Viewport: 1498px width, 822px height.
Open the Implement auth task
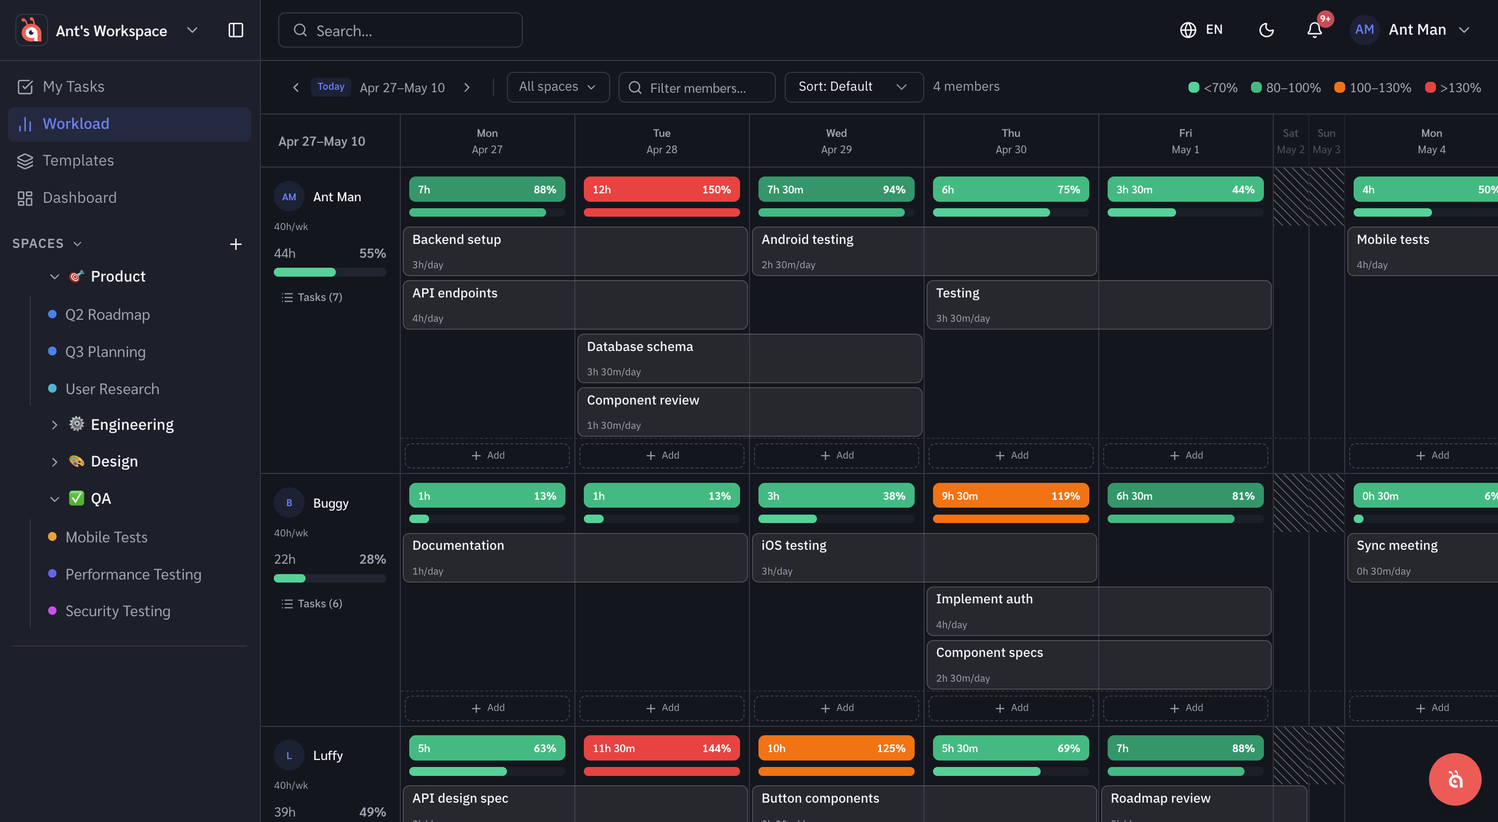[1099, 611]
